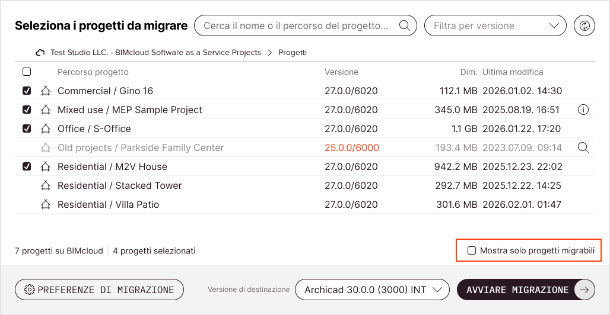Click arrow icon on Avviare Migrazione button
The image size is (610, 315).
584,290
